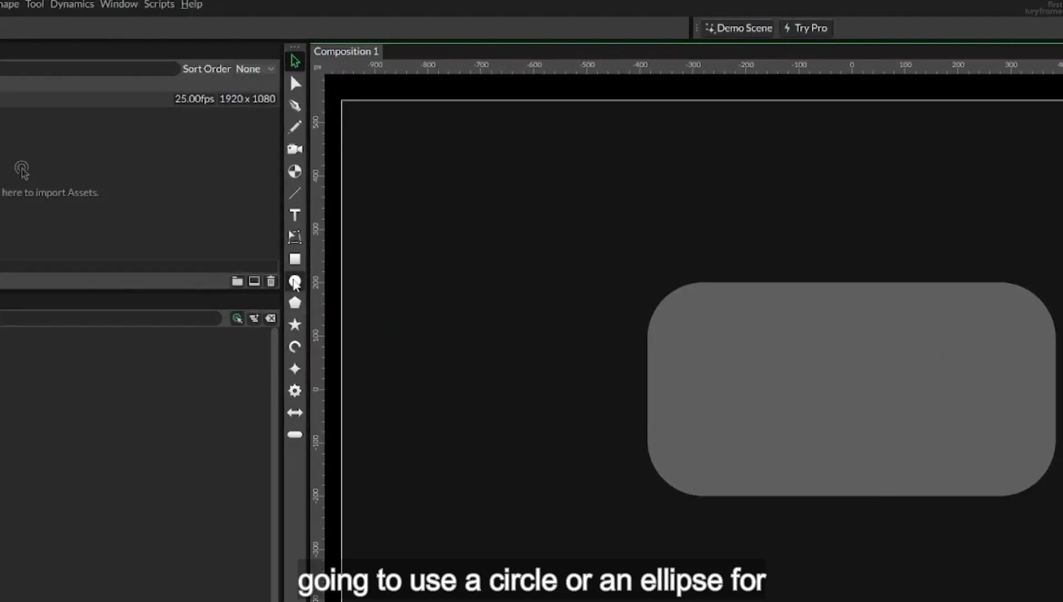Viewport: 1063px width, 602px height.
Task: Open the Sort Order dropdown
Action: (x=255, y=69)
